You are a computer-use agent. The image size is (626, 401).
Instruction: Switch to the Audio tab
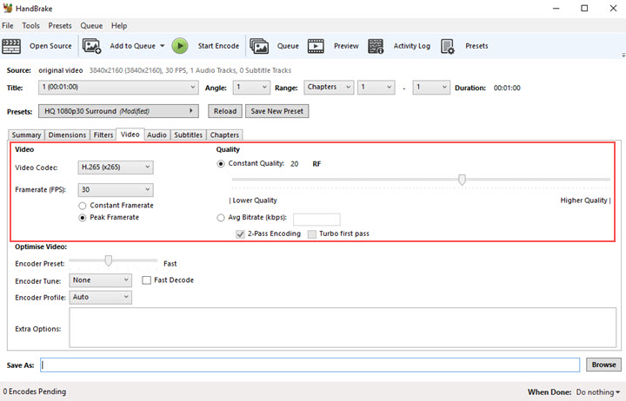pos(156,135)
